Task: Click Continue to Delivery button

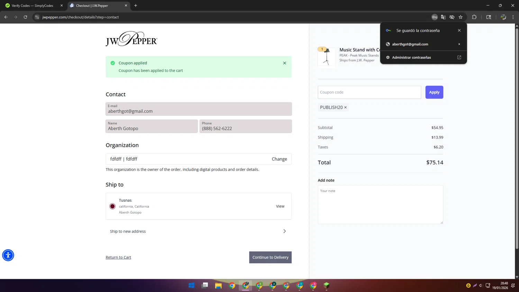Action: (x=270, y=257)
